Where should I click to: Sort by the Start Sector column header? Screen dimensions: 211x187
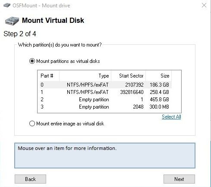tap(128, 76)
